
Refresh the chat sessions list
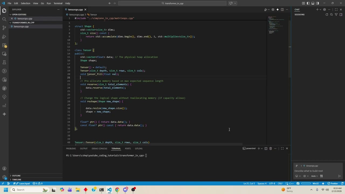(x=327, y=15)
